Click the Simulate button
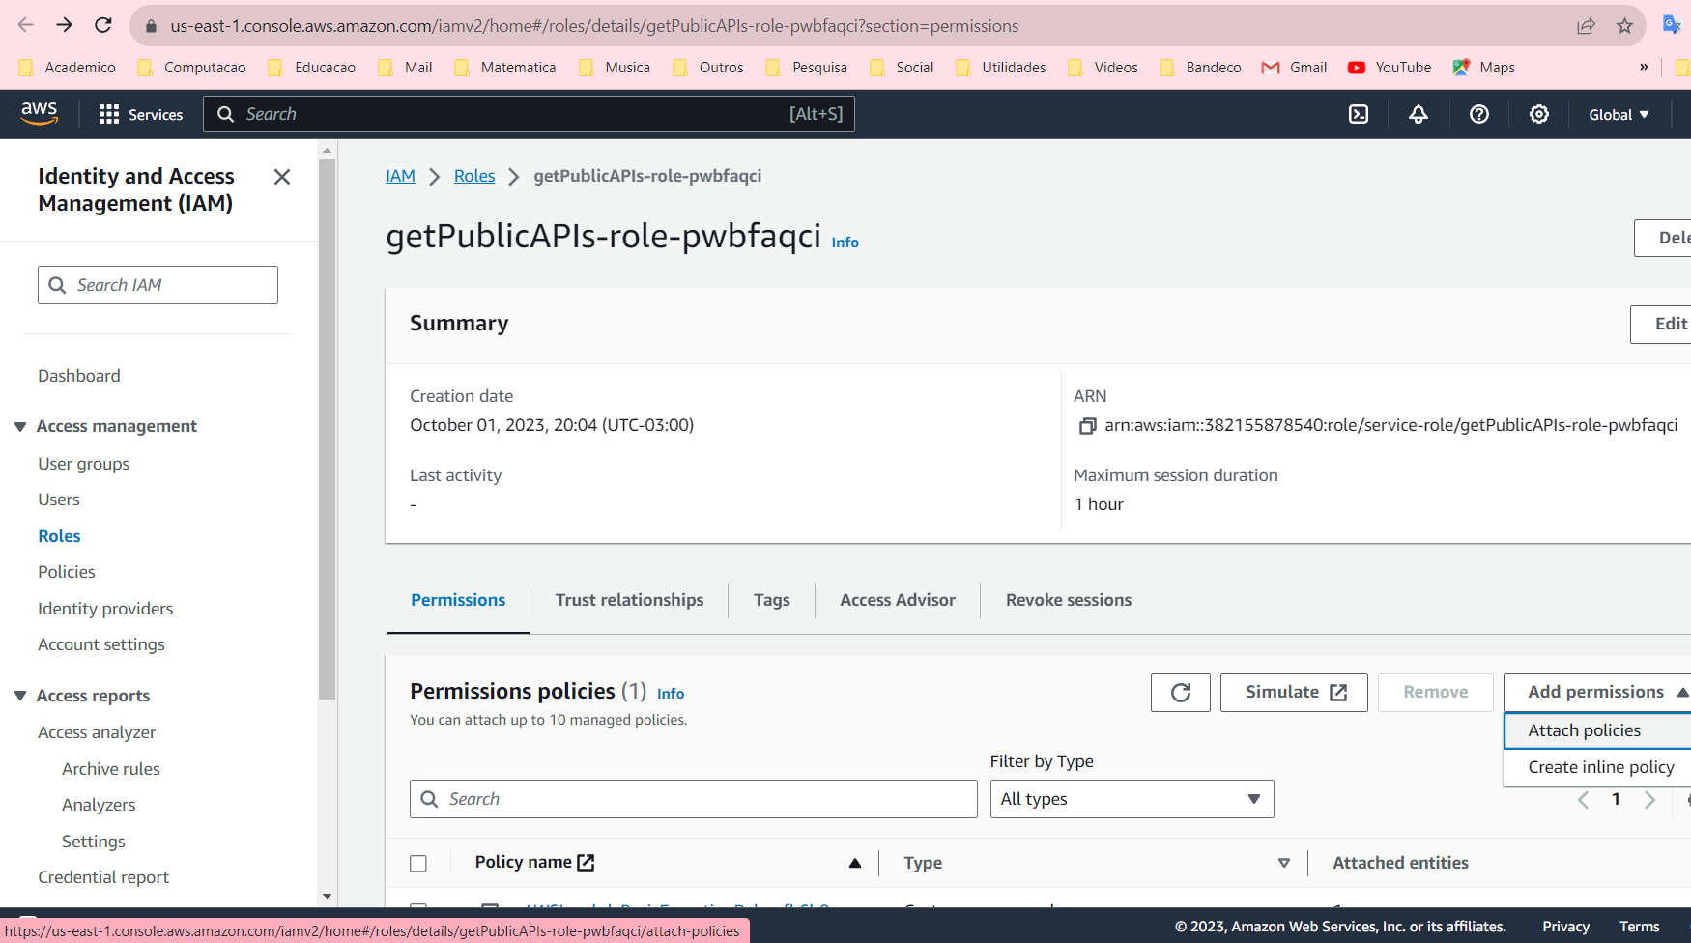The image size is (1691, 943). [x=1294, y=693]
